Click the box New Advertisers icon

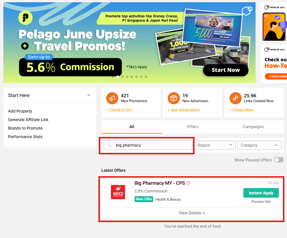coord(173,98)
